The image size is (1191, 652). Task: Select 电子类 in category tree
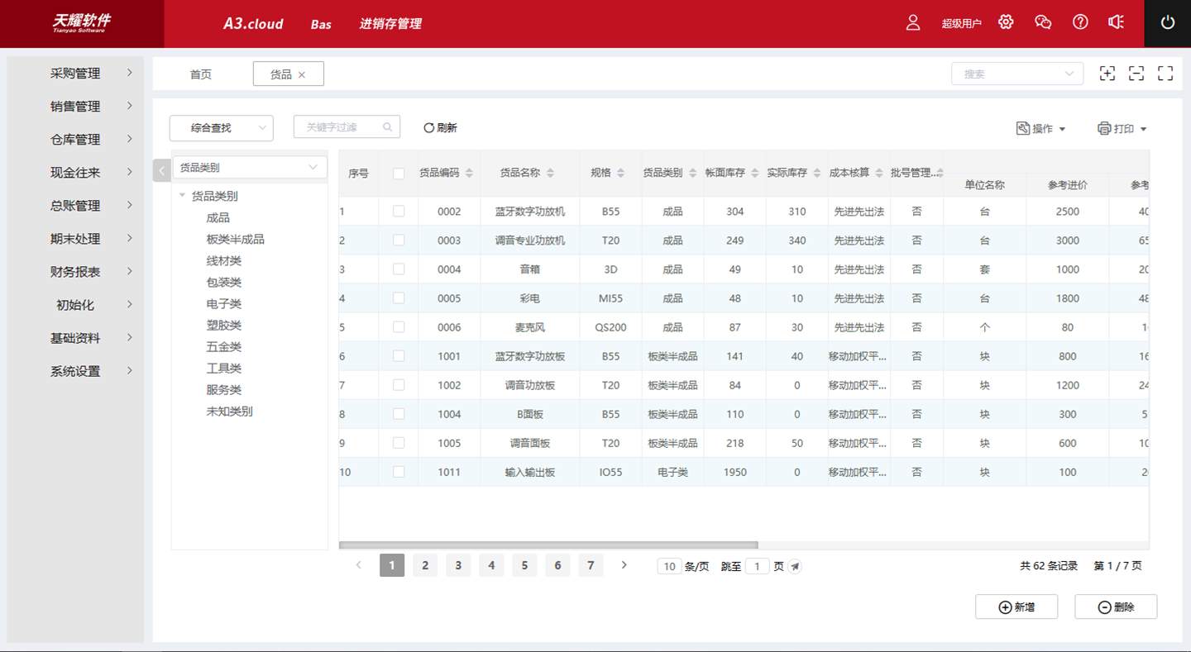(x=224, y=304)
